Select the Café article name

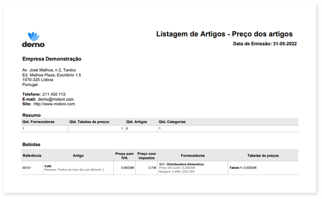click(x=47, y=164)
